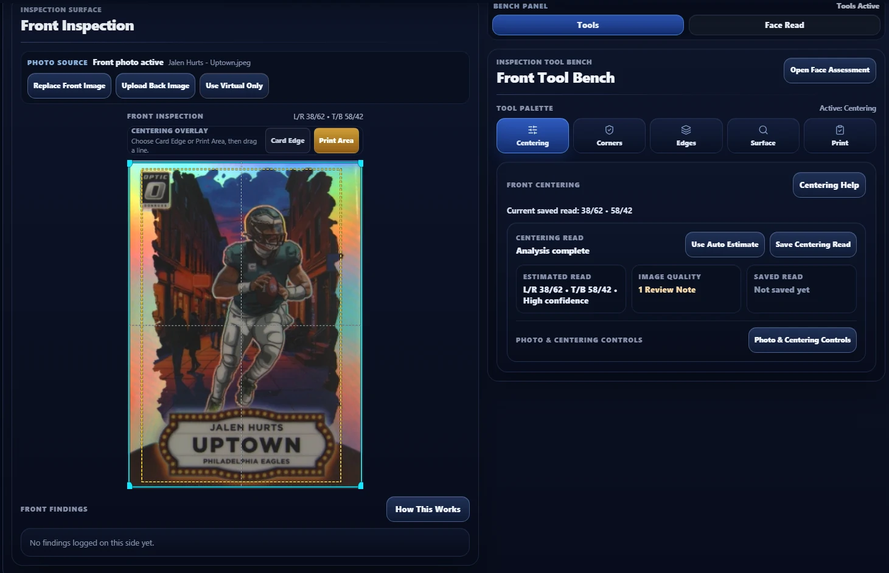Click '1 Review Note' image quality text

[667, 290]
